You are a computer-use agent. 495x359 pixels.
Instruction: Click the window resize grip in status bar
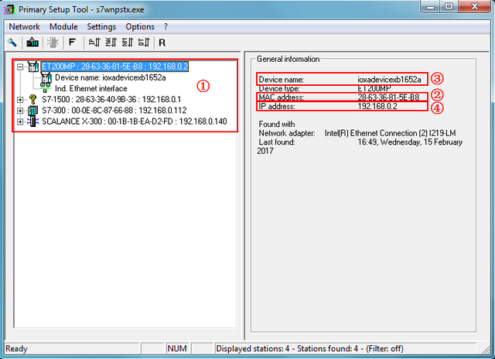pyautogui.click(x=486, y=349)
